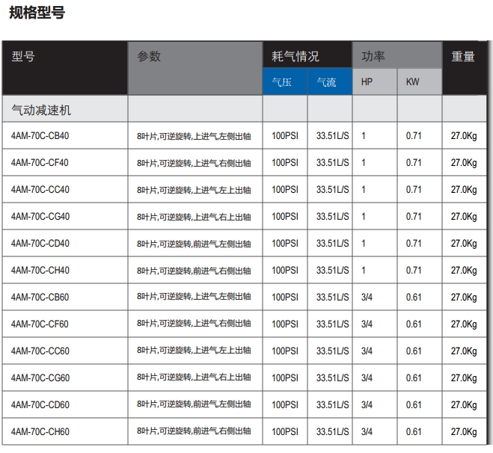
Task: Select the 参数 column header
Action: 149,56
